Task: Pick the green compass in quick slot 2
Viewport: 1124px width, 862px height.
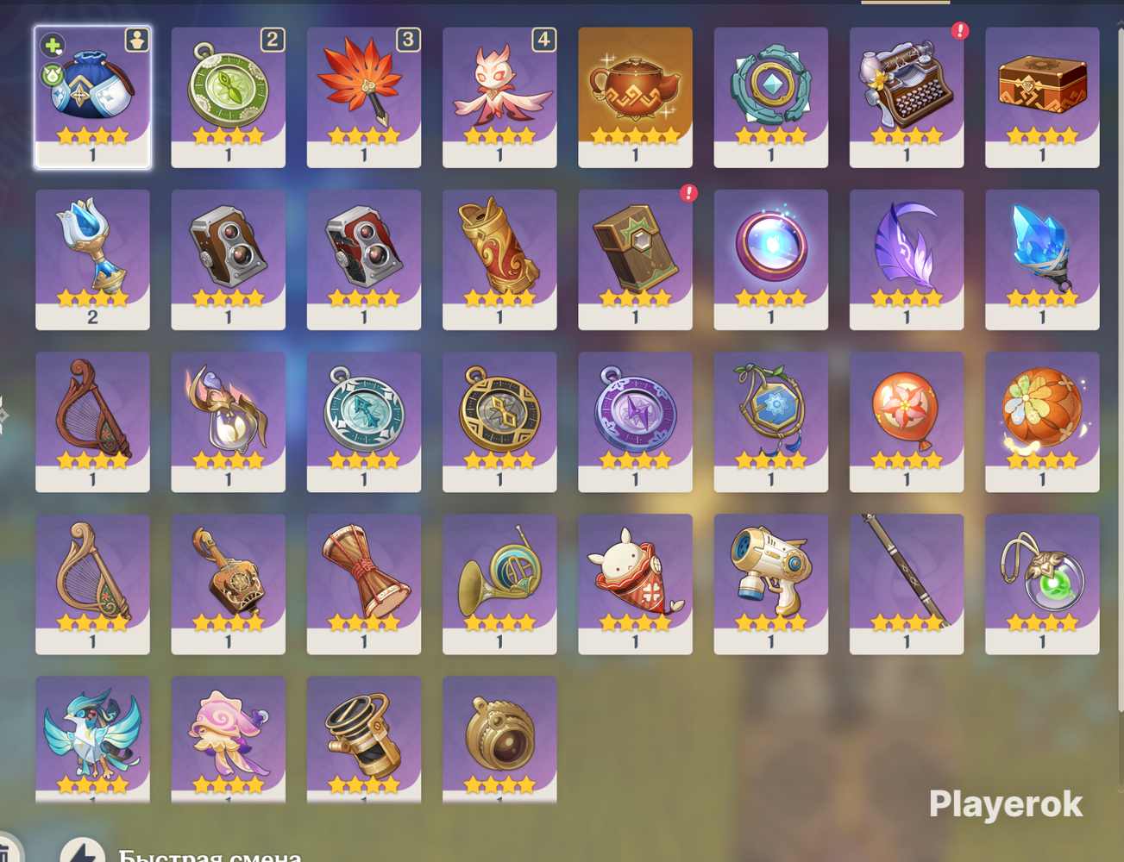Action: click(x=228, y=97)
